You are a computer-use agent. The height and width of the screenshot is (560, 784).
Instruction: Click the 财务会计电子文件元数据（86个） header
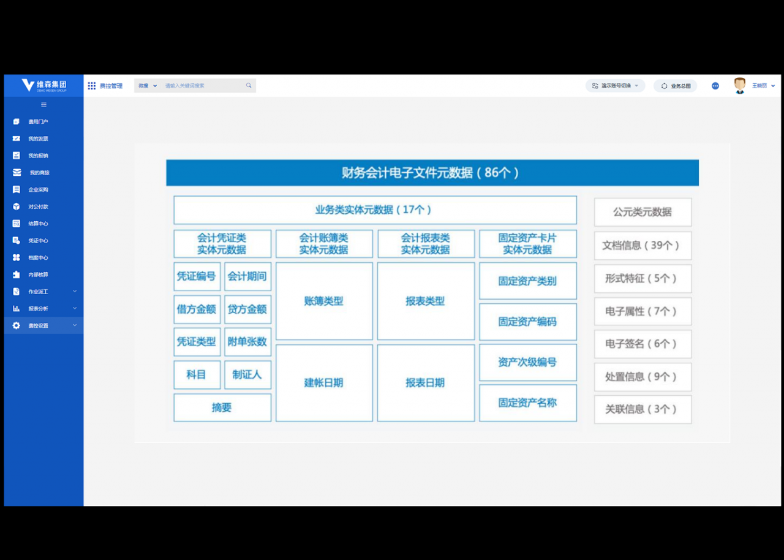click(432, 173)
